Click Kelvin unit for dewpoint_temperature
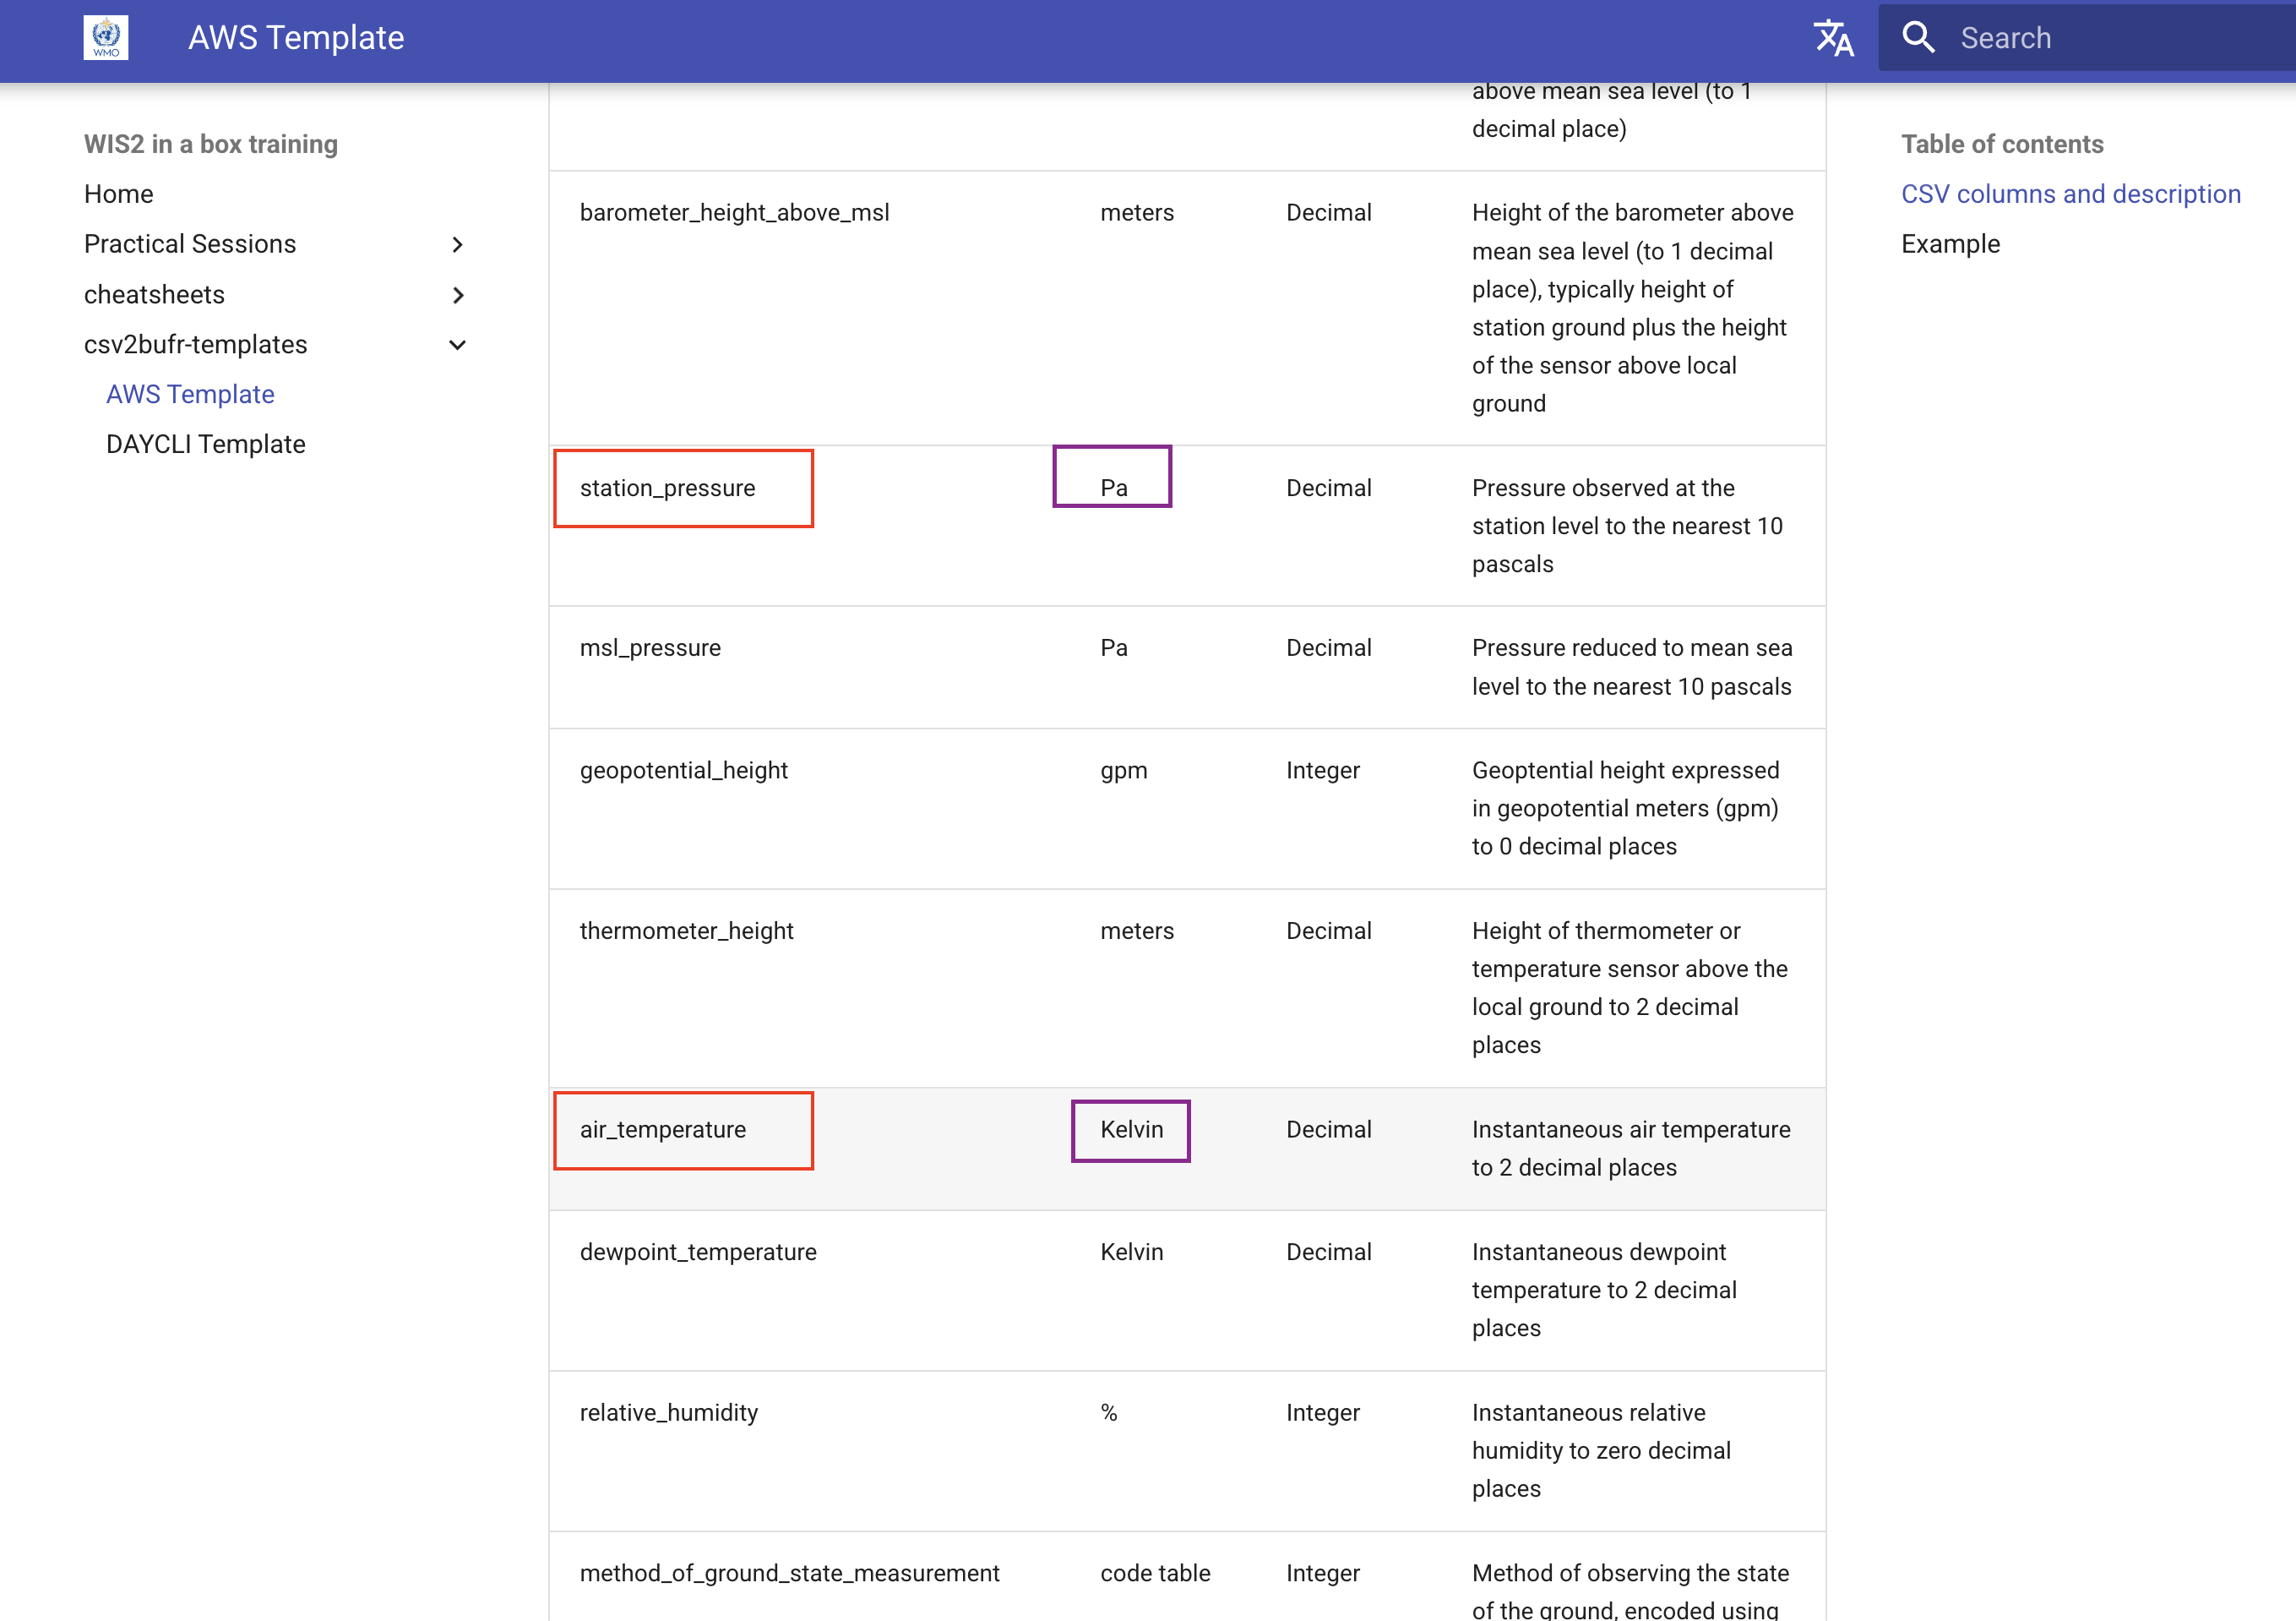The image size is (2296, 1621). coord(1131,1252)
